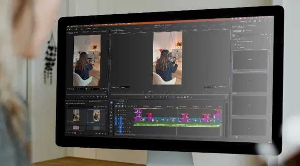Switch to the Export workspace tab
Screen dimensions: 300x166
pos(95,29)
